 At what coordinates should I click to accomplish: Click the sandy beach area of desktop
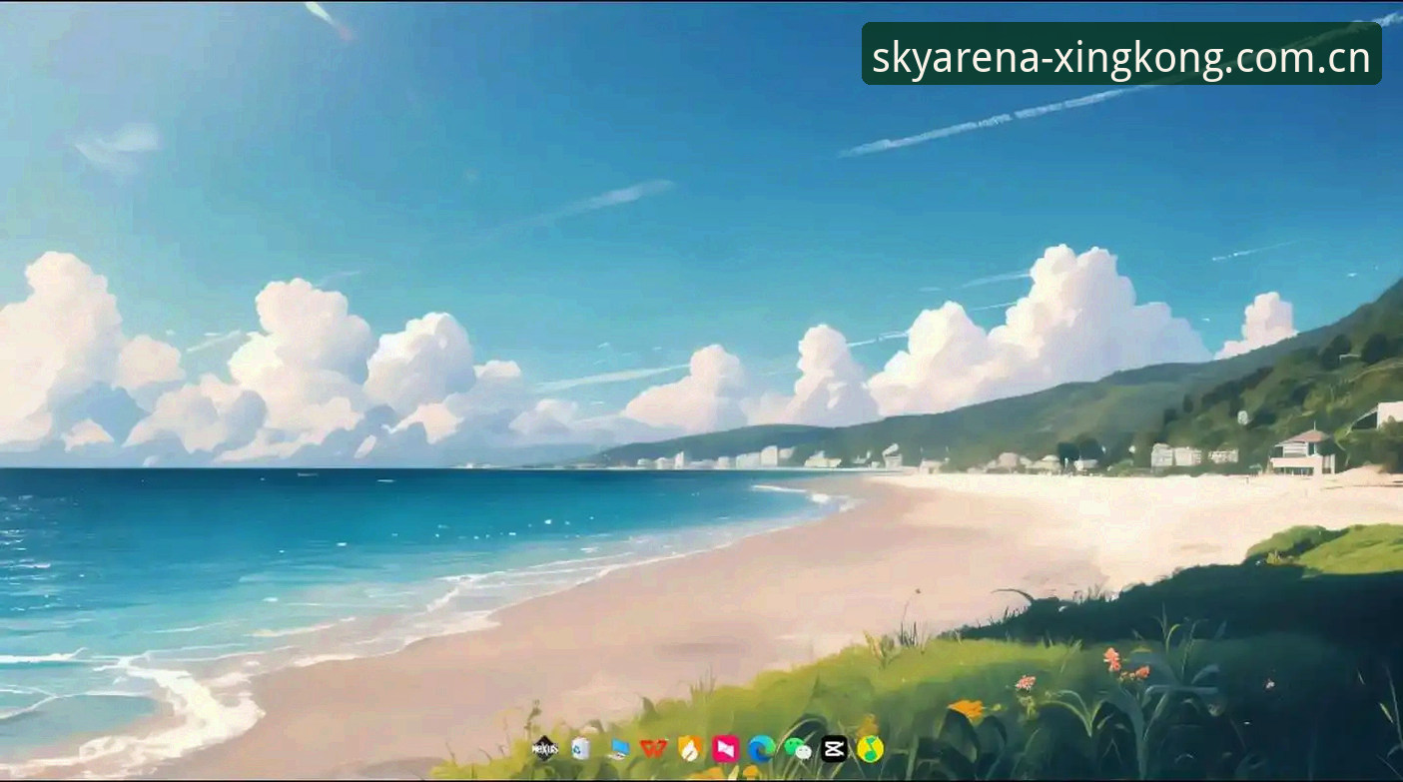coord(749,599)
